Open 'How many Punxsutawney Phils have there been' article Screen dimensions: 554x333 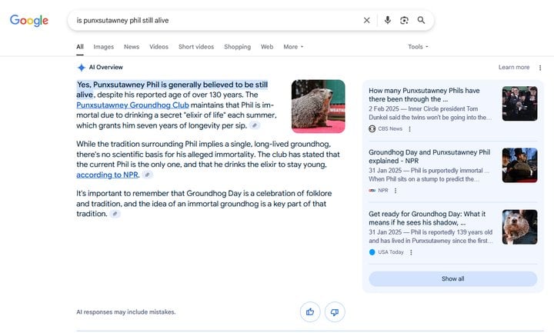pyautogui.click(x=424, y=95)
